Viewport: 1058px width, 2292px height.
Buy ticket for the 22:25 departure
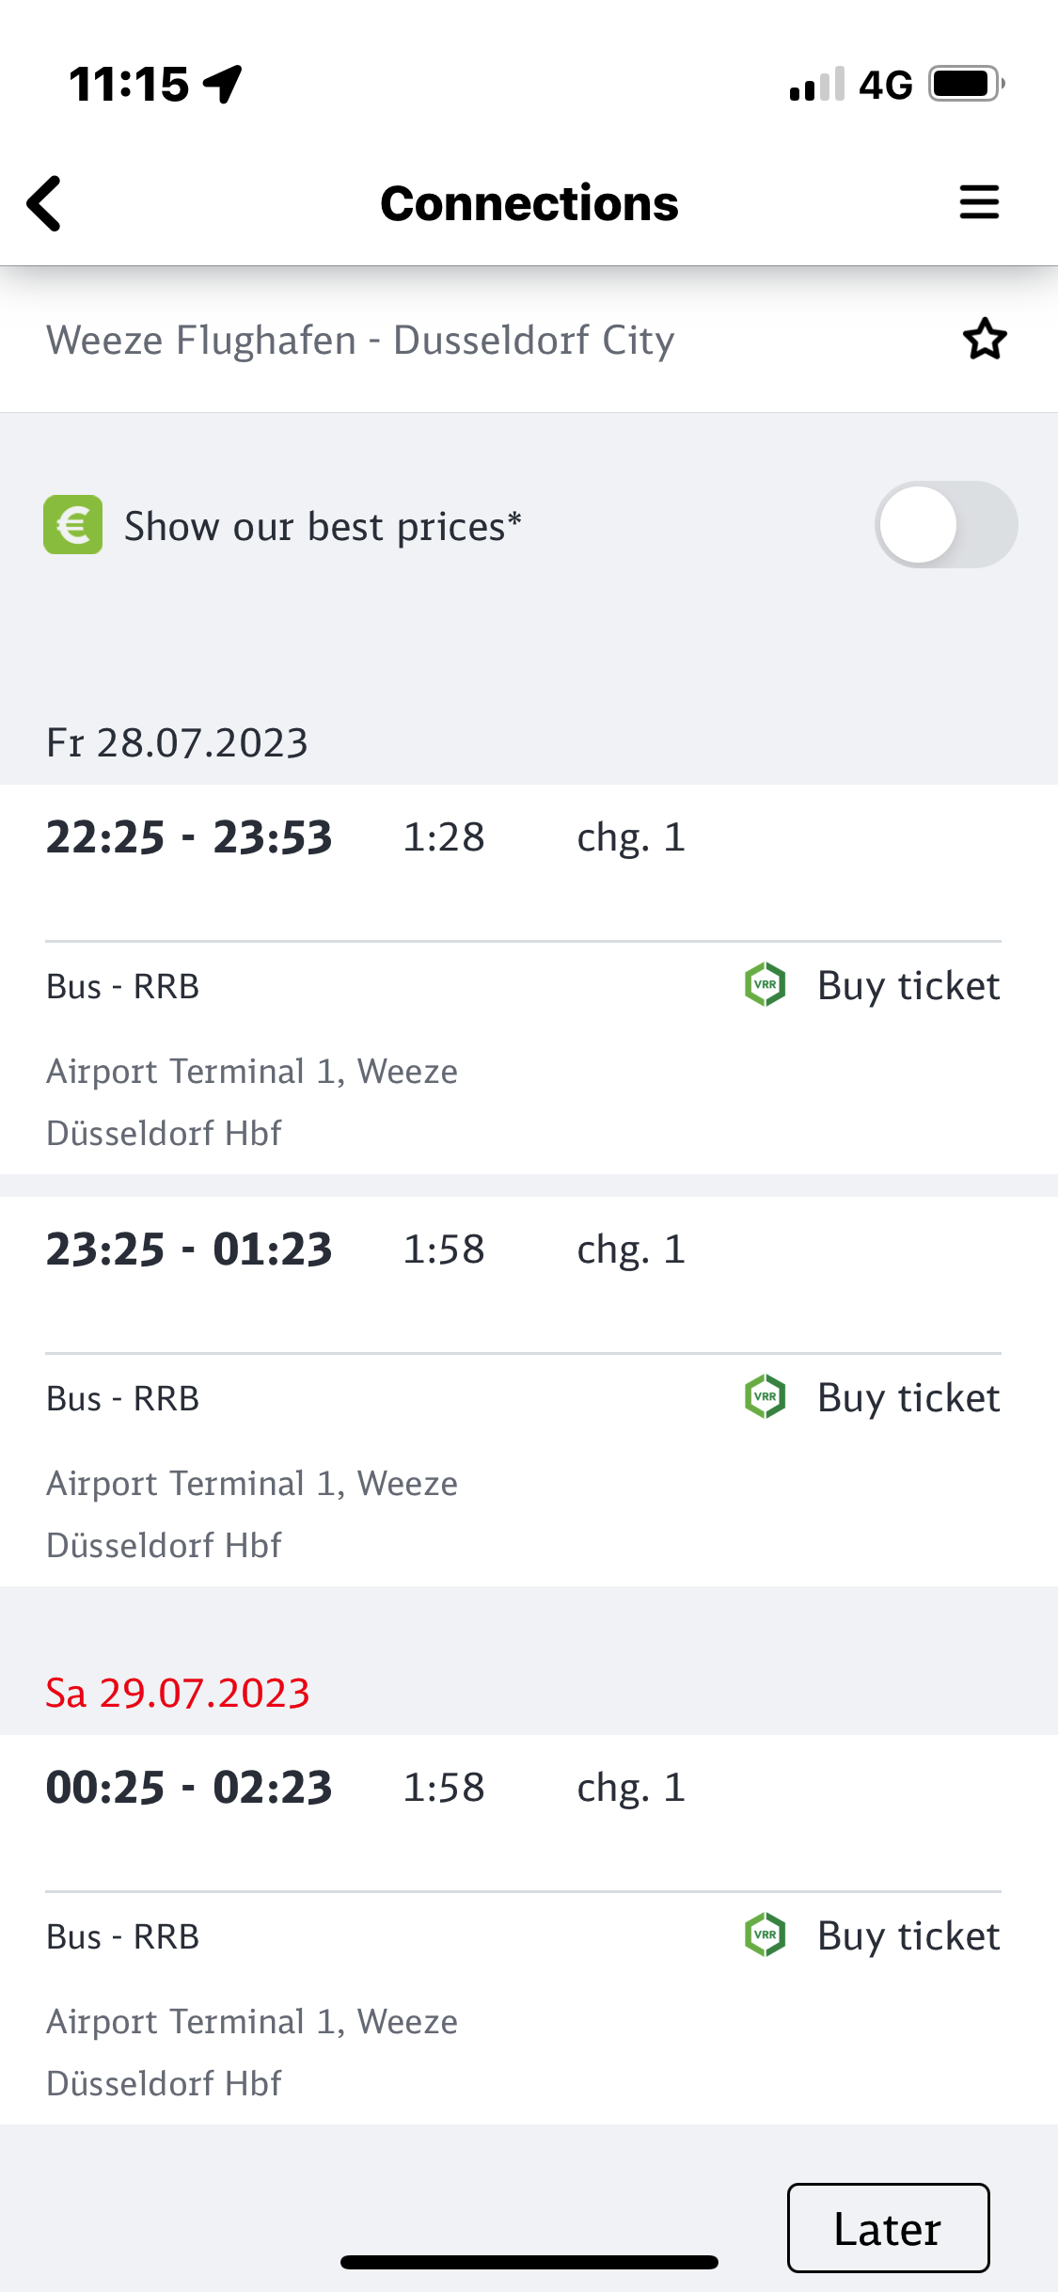908,986
